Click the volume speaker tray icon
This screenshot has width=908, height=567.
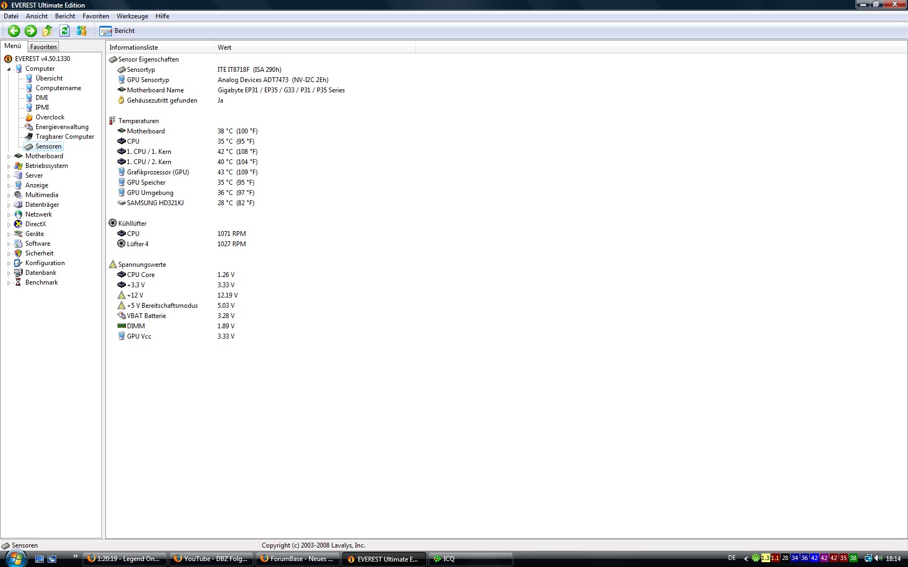pyautogui.click(x=878, y=558)
